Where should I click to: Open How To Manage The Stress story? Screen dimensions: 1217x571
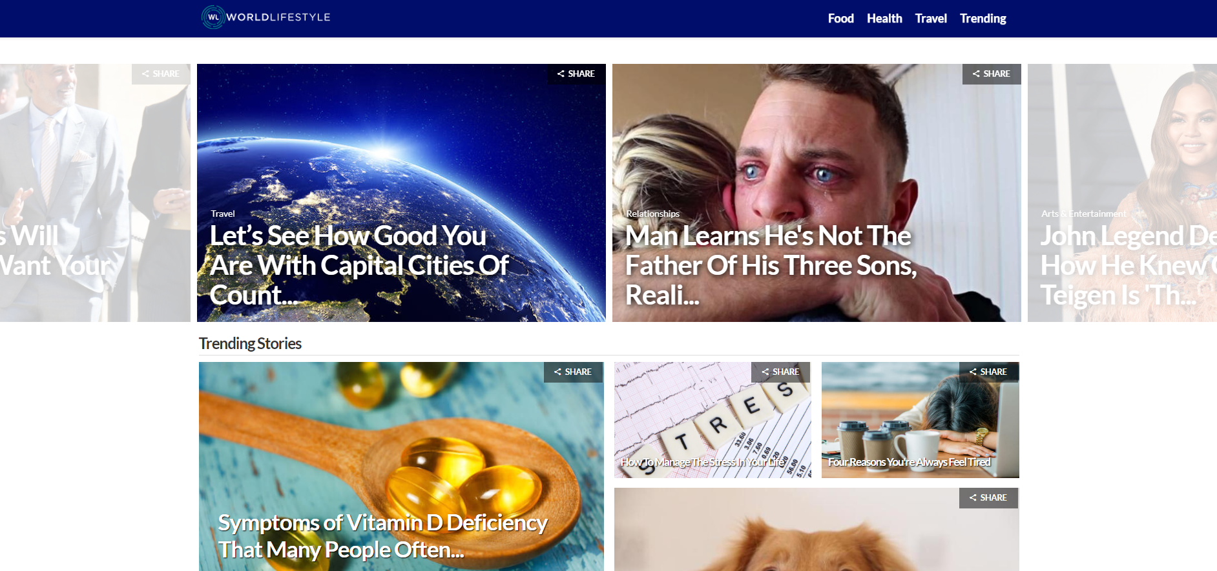[x=703, y=462]
